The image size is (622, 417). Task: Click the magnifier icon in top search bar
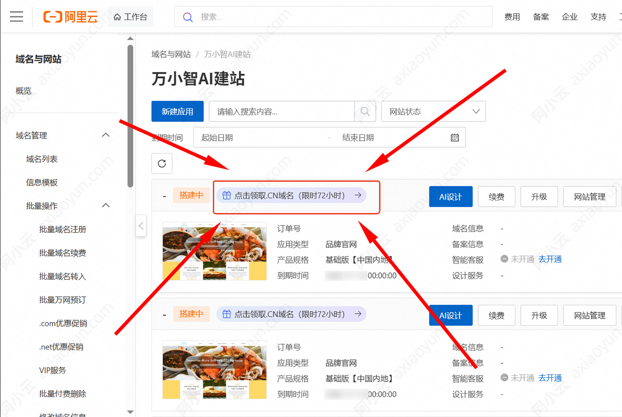tap(188, 17)
